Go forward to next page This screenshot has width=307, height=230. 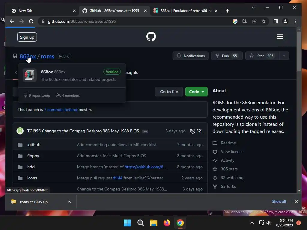click(22, 21)
